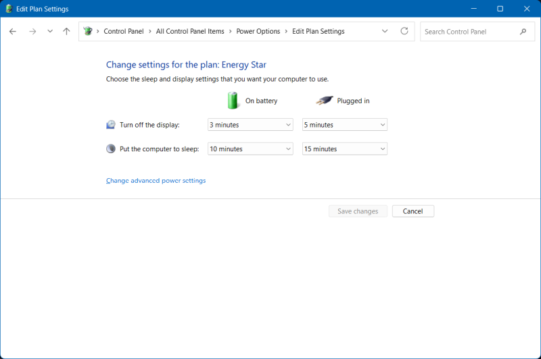Image resolution: width=541 pixels, height=359 pixels.
Task: Go to Power Options breadcrumb
Action: tap(258, 32)
